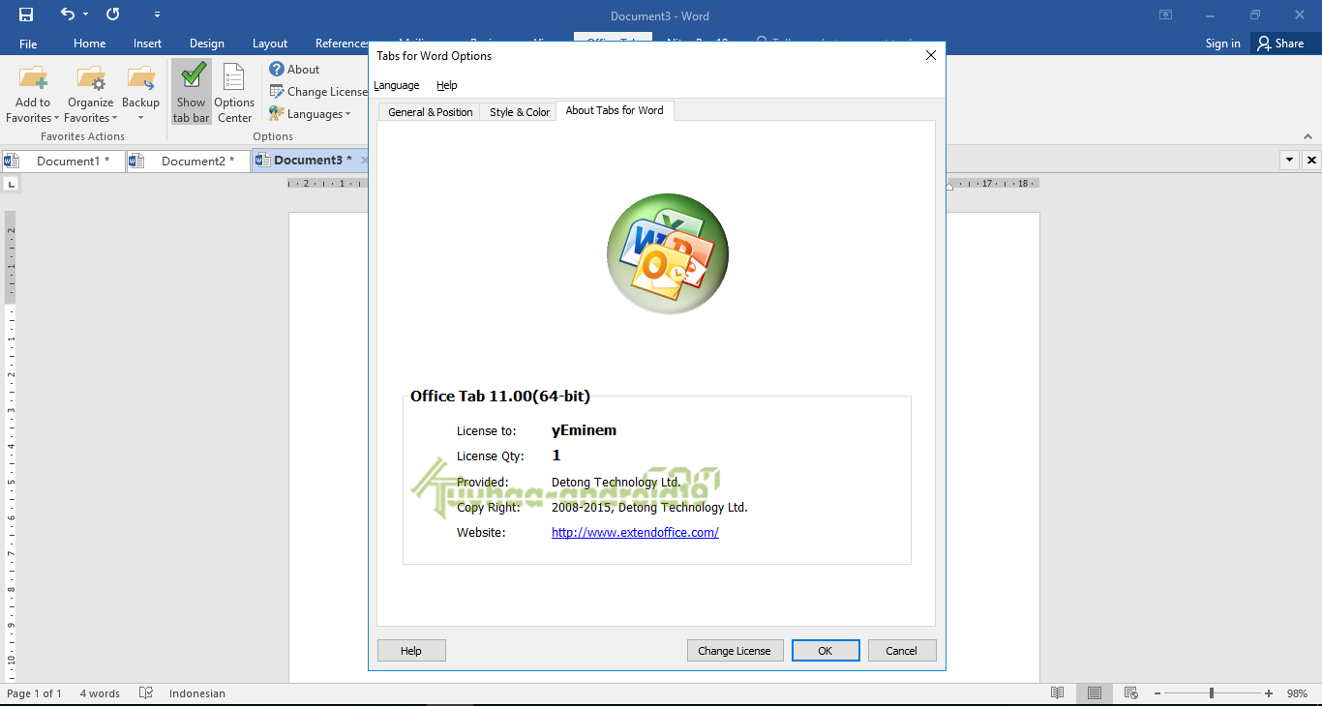Close the Document3 tab with its X

[364, 161]
